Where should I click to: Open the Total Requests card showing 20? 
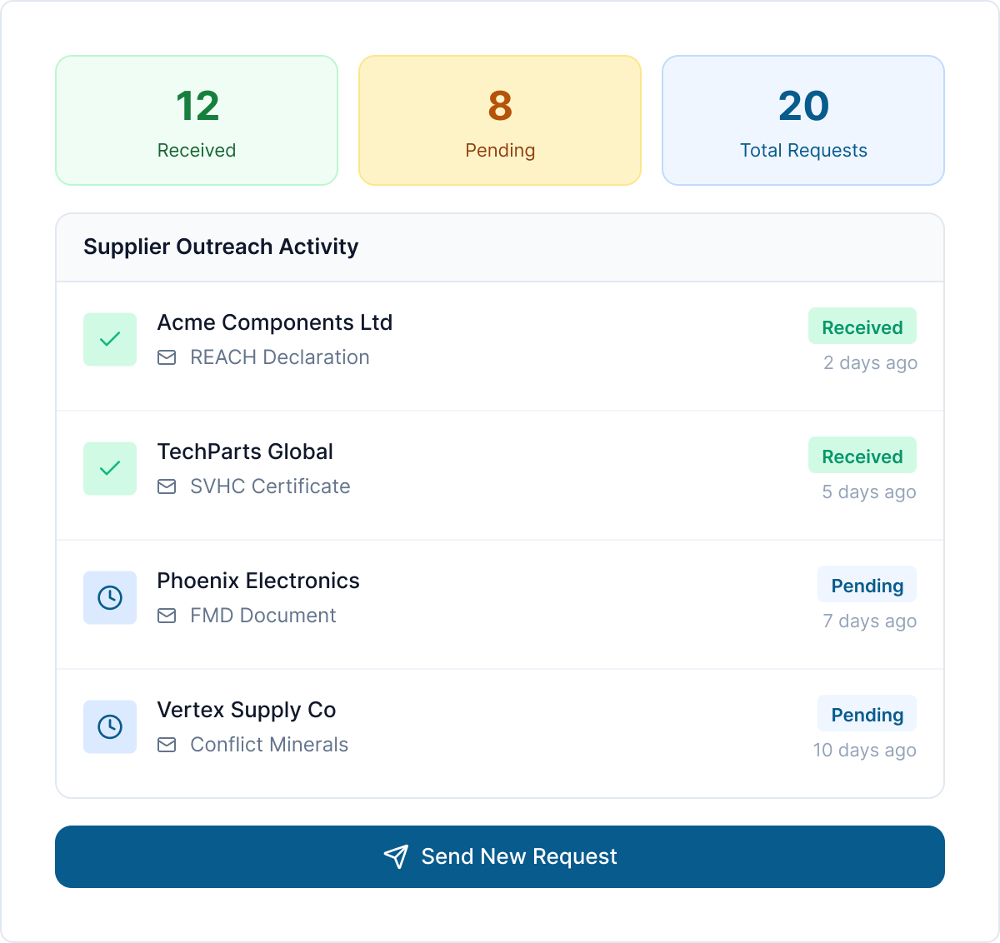(x=802, y=120)
